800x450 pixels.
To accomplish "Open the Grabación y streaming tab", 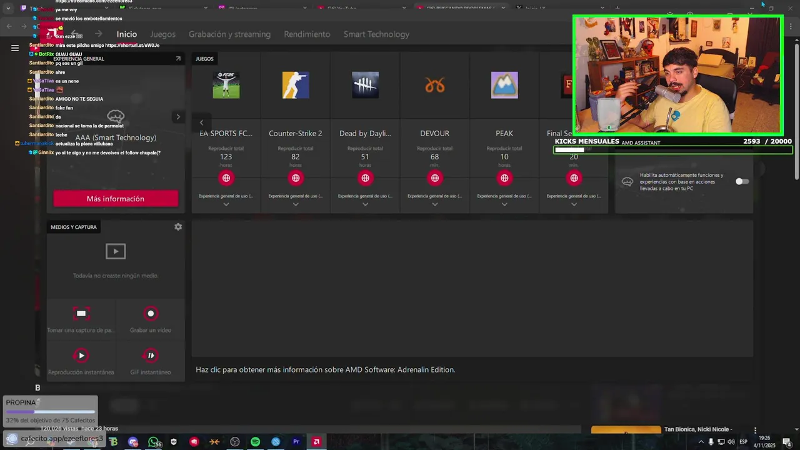I will [229, 34].
